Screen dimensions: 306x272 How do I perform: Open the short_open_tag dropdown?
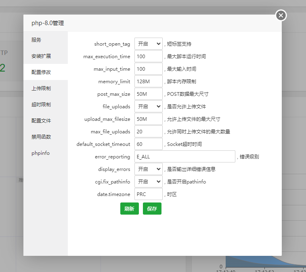pyautogui.click(x=148, y=44)
